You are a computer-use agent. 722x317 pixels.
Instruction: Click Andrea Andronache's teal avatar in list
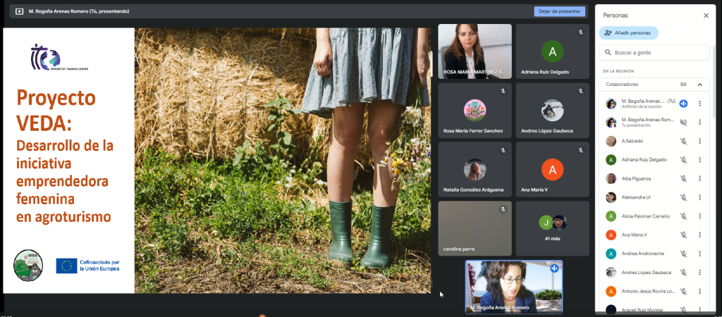click(x=611, y=254)
